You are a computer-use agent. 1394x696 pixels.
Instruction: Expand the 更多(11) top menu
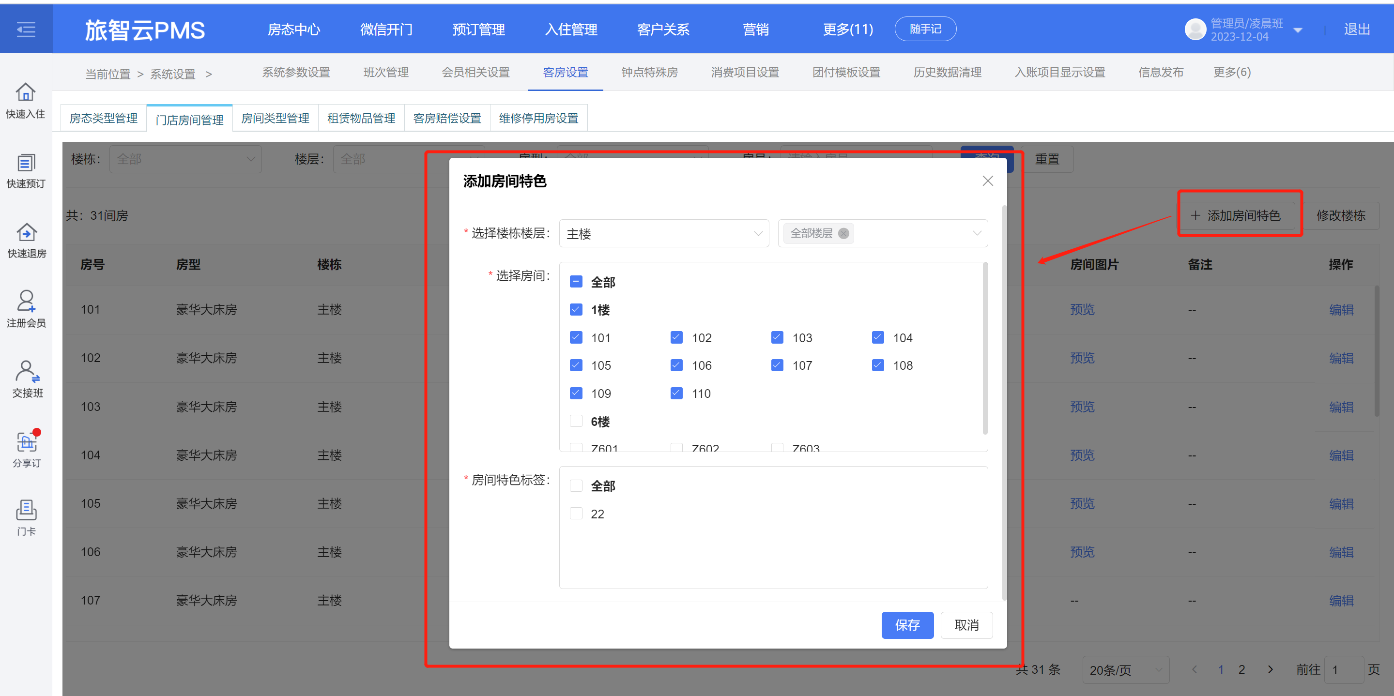tap(847, 29)
